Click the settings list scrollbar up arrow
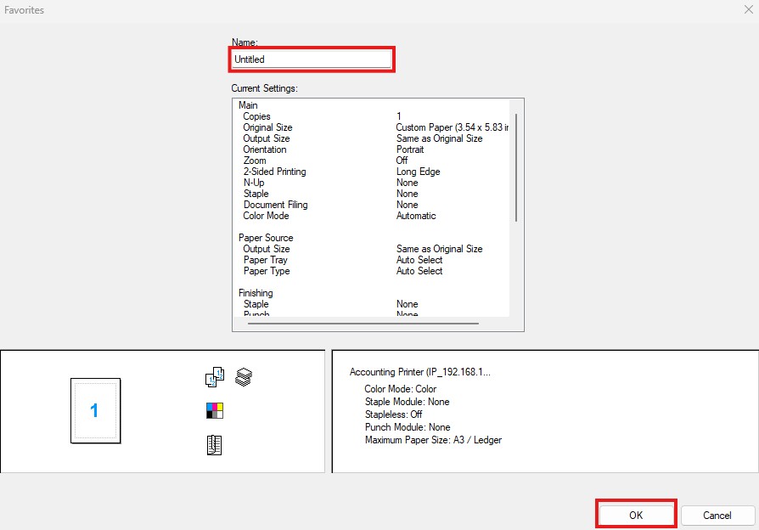759x530 pixels. 514,102
